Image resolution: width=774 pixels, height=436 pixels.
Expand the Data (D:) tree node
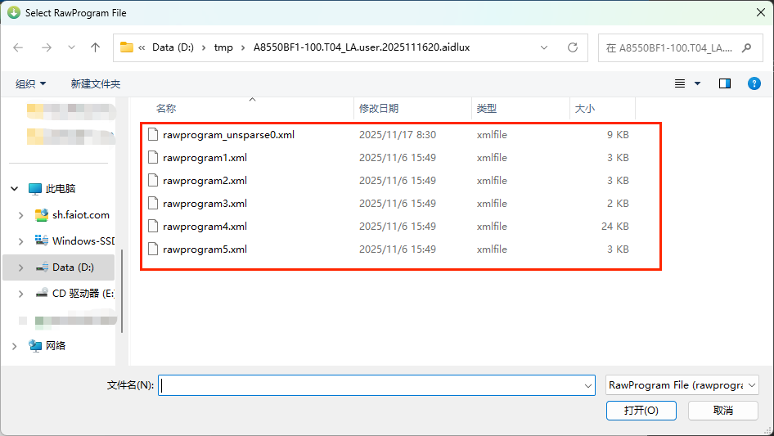21,267
